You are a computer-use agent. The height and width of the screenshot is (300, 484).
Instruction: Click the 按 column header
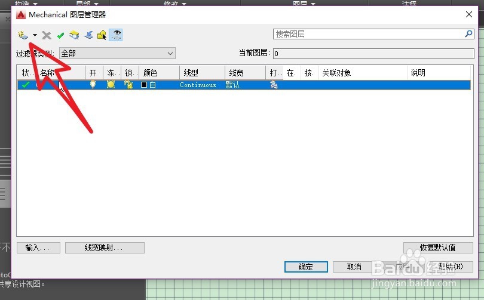(x=310, y=73)
